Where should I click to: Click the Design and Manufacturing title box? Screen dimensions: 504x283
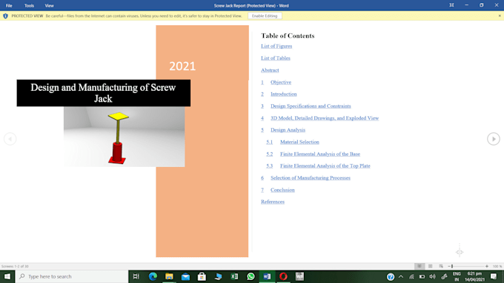[x=104, y=93]
